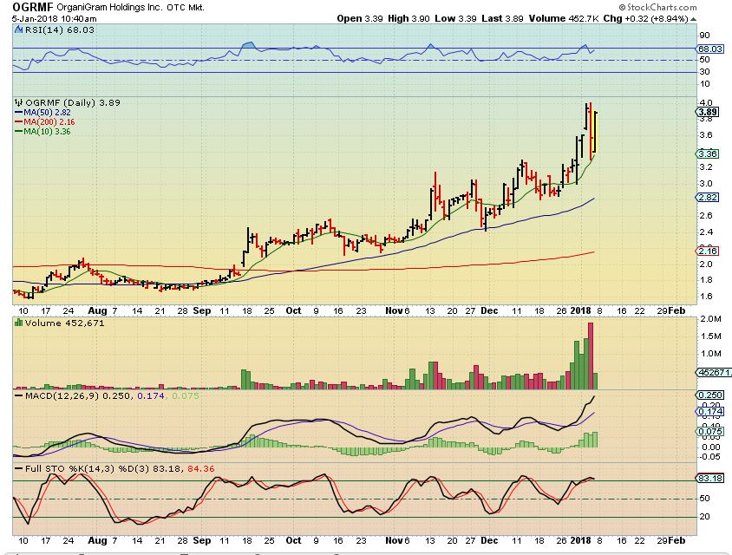Image resolution: width=732 pixels, height=555 pixels.
Task: Click the 1.0M label on volume axis
Action: tap(709, 354)
